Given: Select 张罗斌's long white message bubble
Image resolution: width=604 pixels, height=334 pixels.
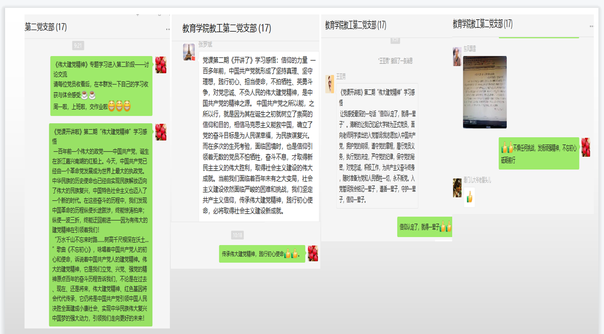Looking at the screenshot, I should coord(259,136).
